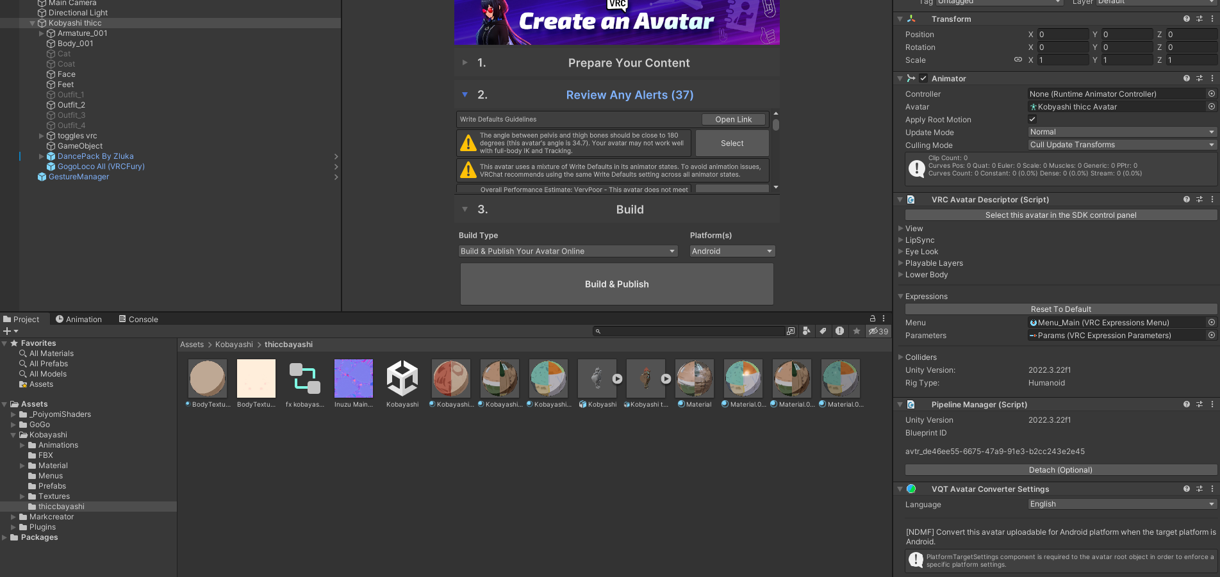
Task: Select DancePack By Zluka in Hierarchy
Action: [95, 156]
